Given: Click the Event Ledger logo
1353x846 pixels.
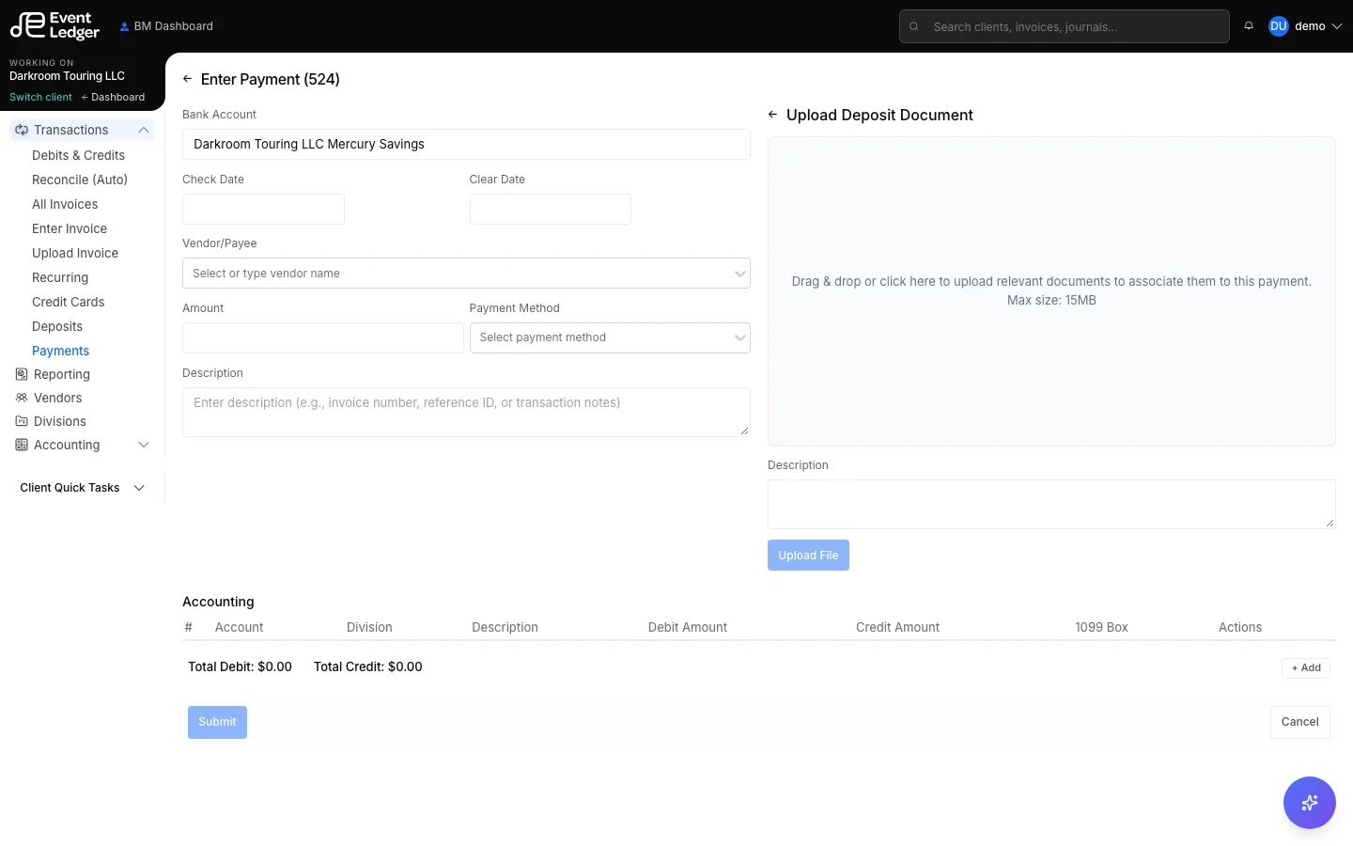Looking at the screenshot, I should tap(54, 25).
